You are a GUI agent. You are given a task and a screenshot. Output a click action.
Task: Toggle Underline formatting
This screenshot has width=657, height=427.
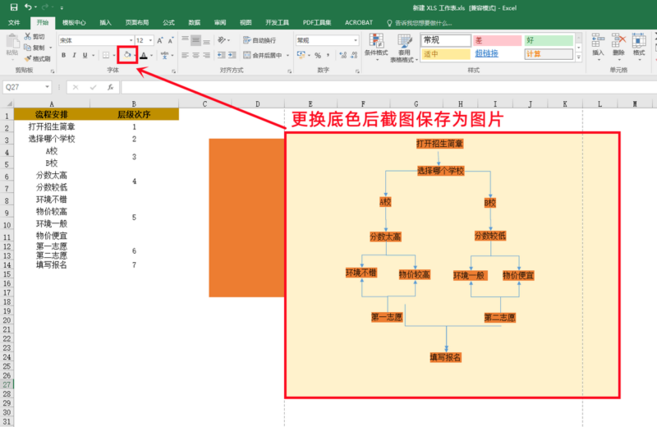85,55
